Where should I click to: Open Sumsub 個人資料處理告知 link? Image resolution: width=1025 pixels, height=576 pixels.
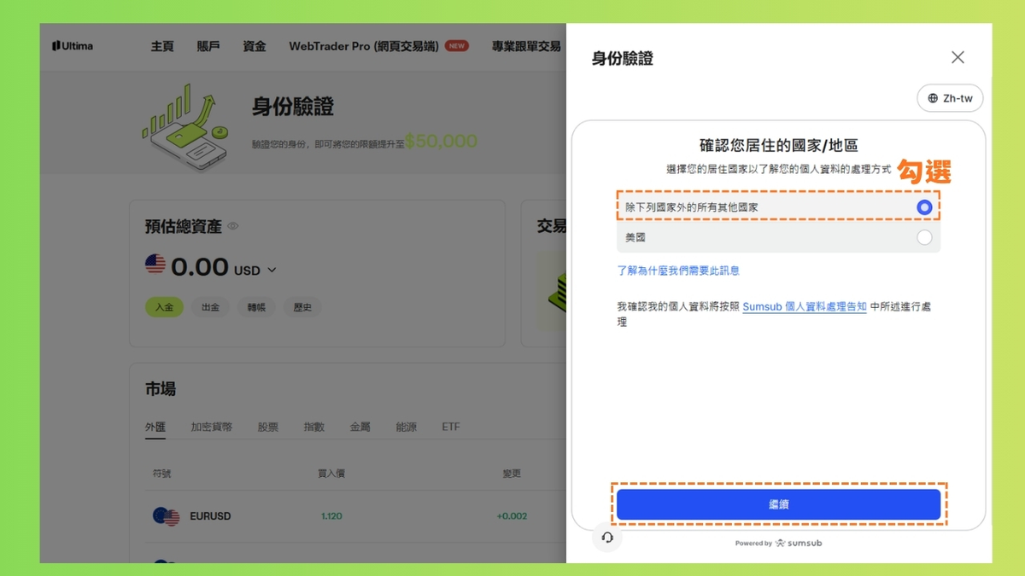pos(805,306)
